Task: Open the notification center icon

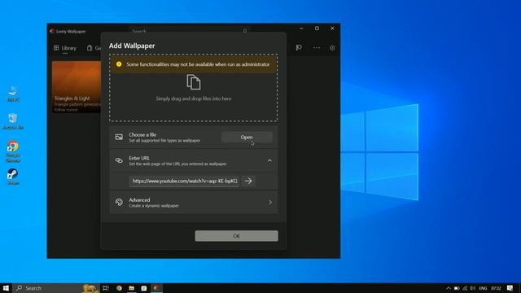Action: (510, 288)
